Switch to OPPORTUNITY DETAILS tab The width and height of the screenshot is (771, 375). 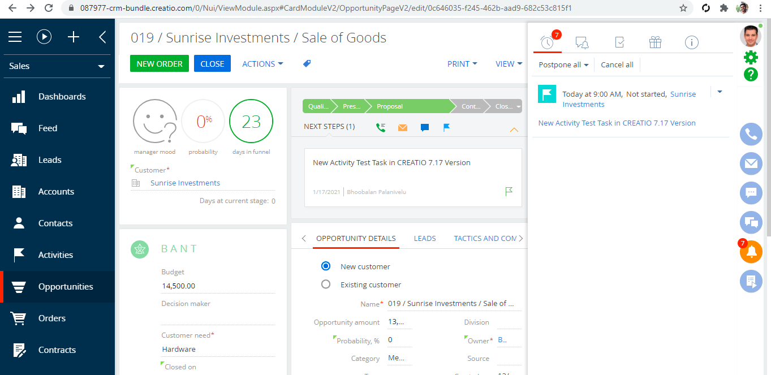pyautogui.click(x=356, y=239)
